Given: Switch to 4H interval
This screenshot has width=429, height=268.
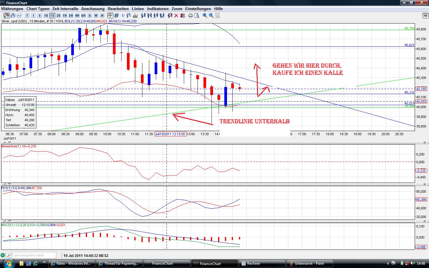Looking at the screenshot, I should coord(77,15).
